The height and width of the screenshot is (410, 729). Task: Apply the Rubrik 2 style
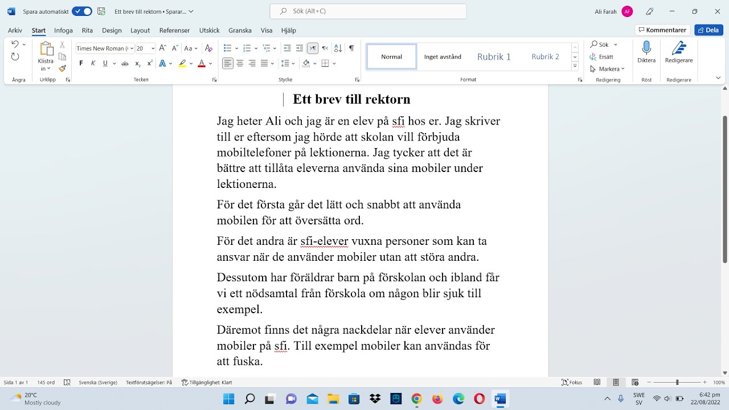(545, 57)
